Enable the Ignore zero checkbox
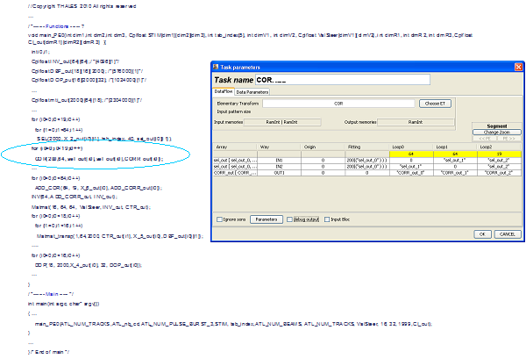Screen dimensions: 526x359 [x=219, y=219]
